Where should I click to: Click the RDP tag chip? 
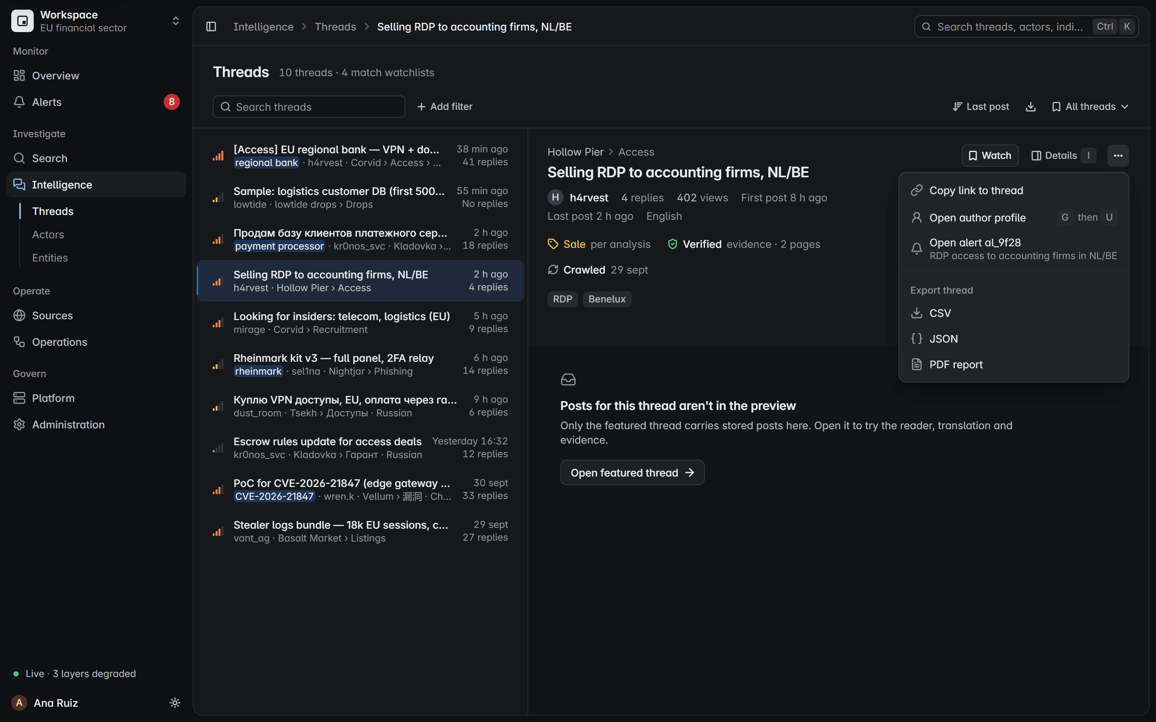click(562, 299)
